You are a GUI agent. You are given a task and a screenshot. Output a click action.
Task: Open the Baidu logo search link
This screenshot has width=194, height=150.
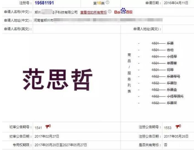[x=123, y=11]
